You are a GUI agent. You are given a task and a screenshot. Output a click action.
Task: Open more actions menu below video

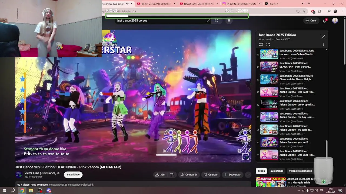[x=248, y=175]
